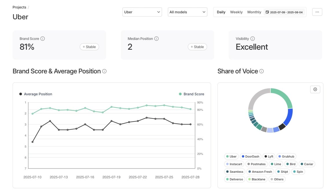Toggle Caviar legend chip
The width and height of the screenshot is (330, 191).
[x=307, y=164]
